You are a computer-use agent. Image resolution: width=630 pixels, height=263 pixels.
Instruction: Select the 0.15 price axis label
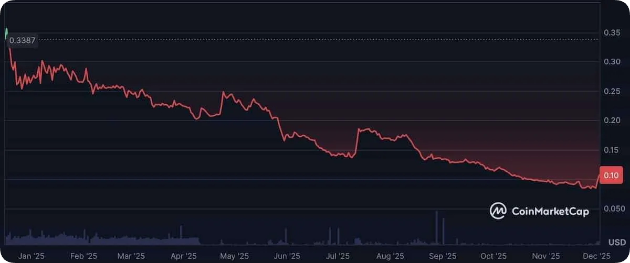point(611,150)
